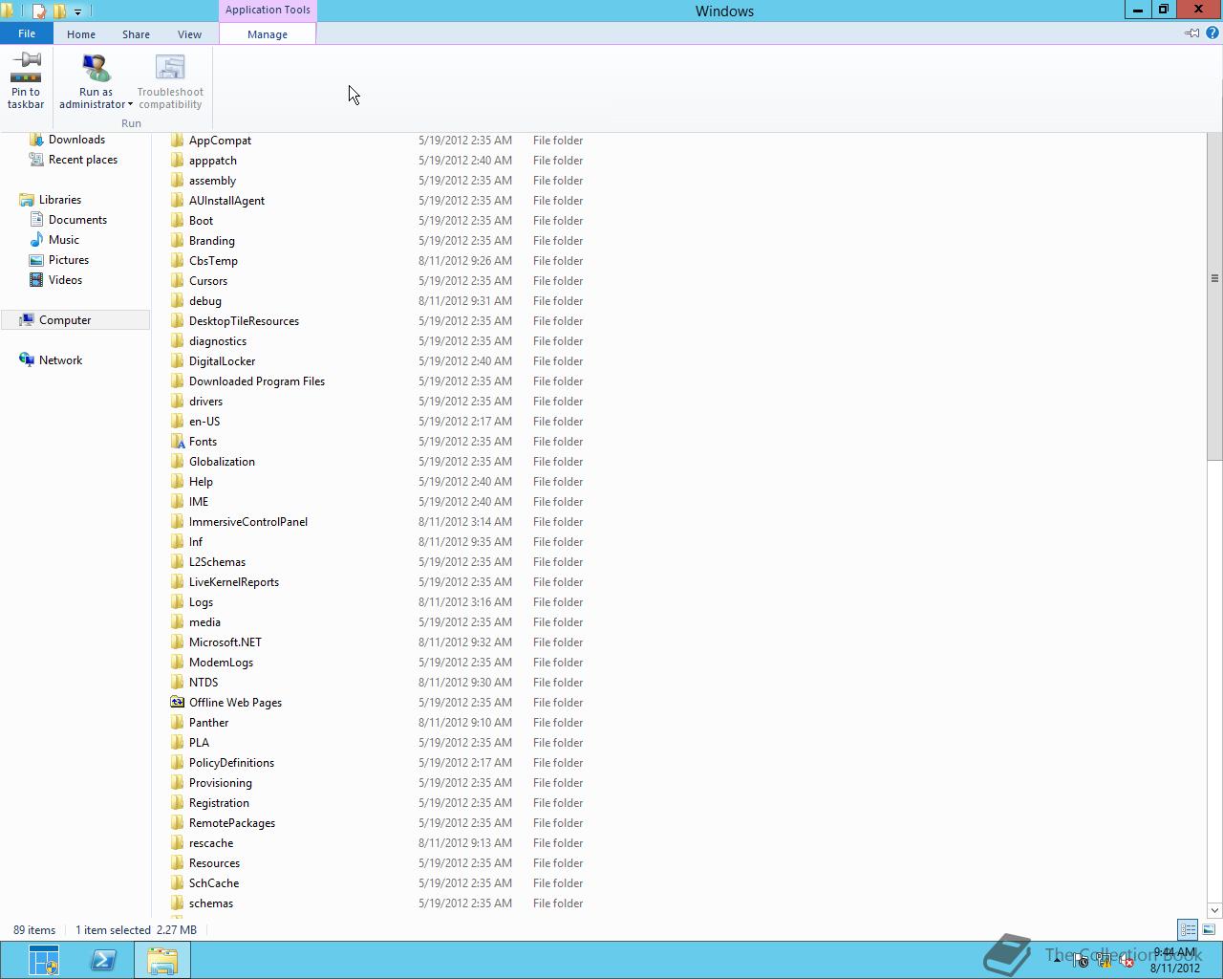The image size is (1223, 979).
Task: Switch to large thumbnails view icon
Action: 1209,929
